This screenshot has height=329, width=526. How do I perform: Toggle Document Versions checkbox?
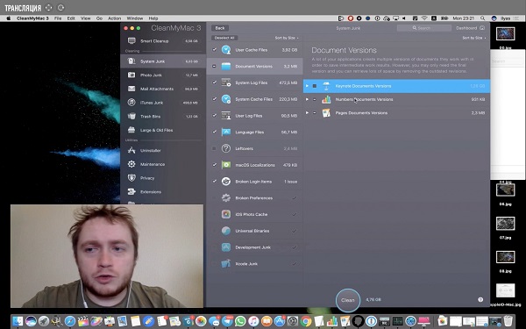pyautogui.click(x=215, y=66)
